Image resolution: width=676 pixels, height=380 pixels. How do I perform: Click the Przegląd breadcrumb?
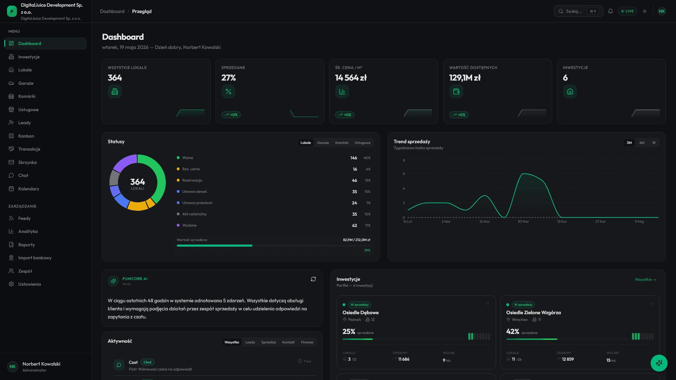(x=142, y=11)
